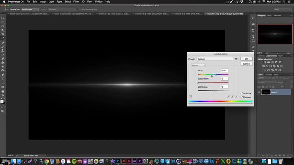Viewport: 294px width, 165px height.
Task: Click the Lightness value input field
Action: point(225,87)
